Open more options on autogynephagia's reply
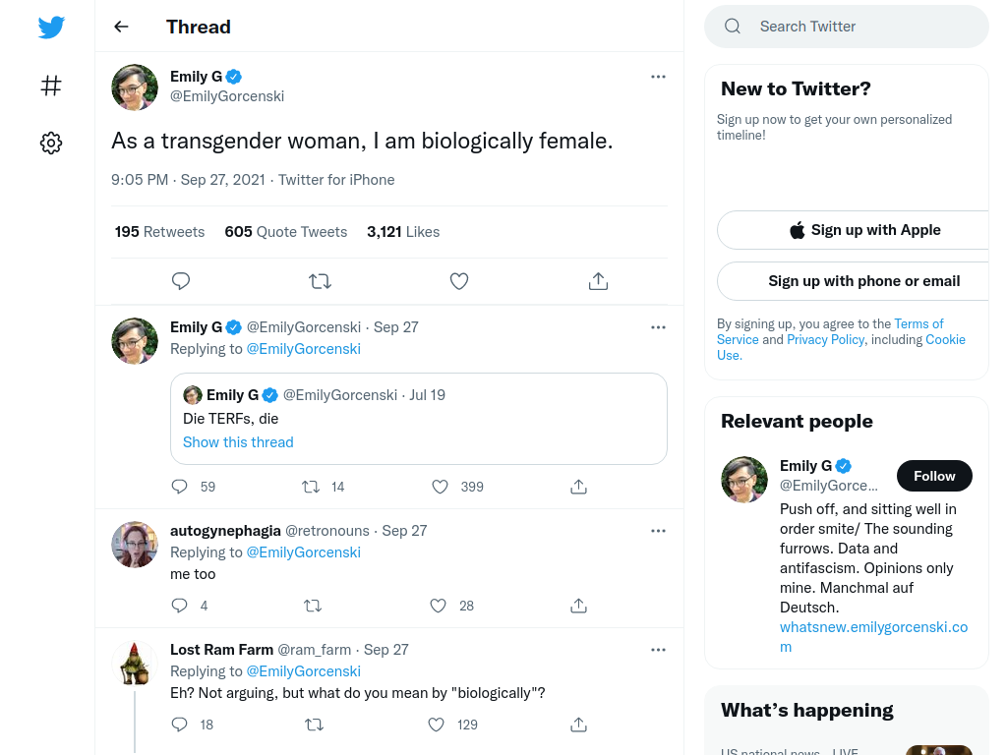Image resolution: width=1007 pixels, height=755 pixels. [x=658, y=531]
